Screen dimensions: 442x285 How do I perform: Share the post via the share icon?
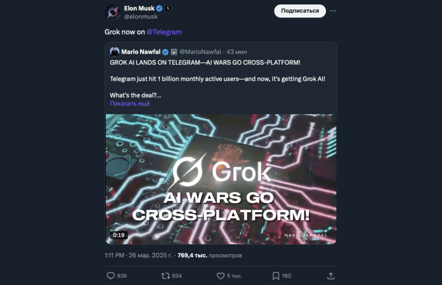[x=331, y=275]
